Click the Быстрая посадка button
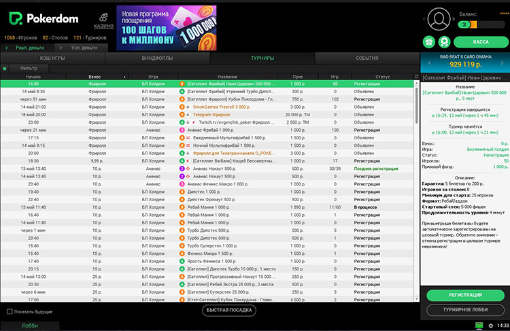Image resolution: width=510 pixels, height=331 pixels. click(229, 310)
